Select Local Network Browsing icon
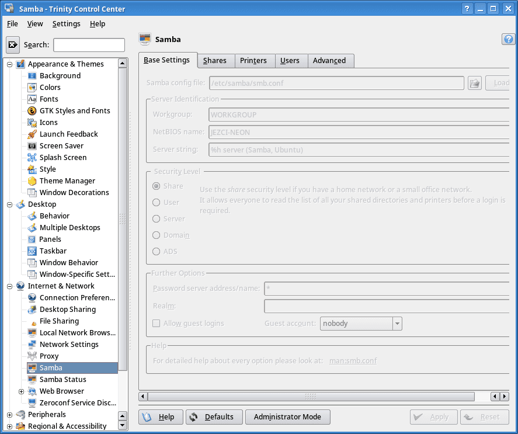Screen dimensions: 518x434 tap(32, 332)
